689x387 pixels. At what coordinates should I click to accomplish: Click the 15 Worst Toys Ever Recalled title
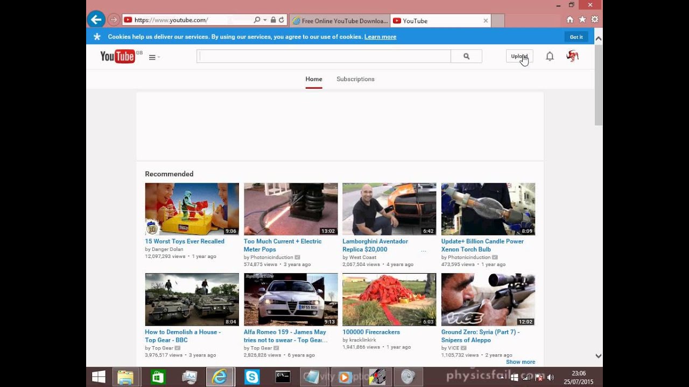pos(185,241)
